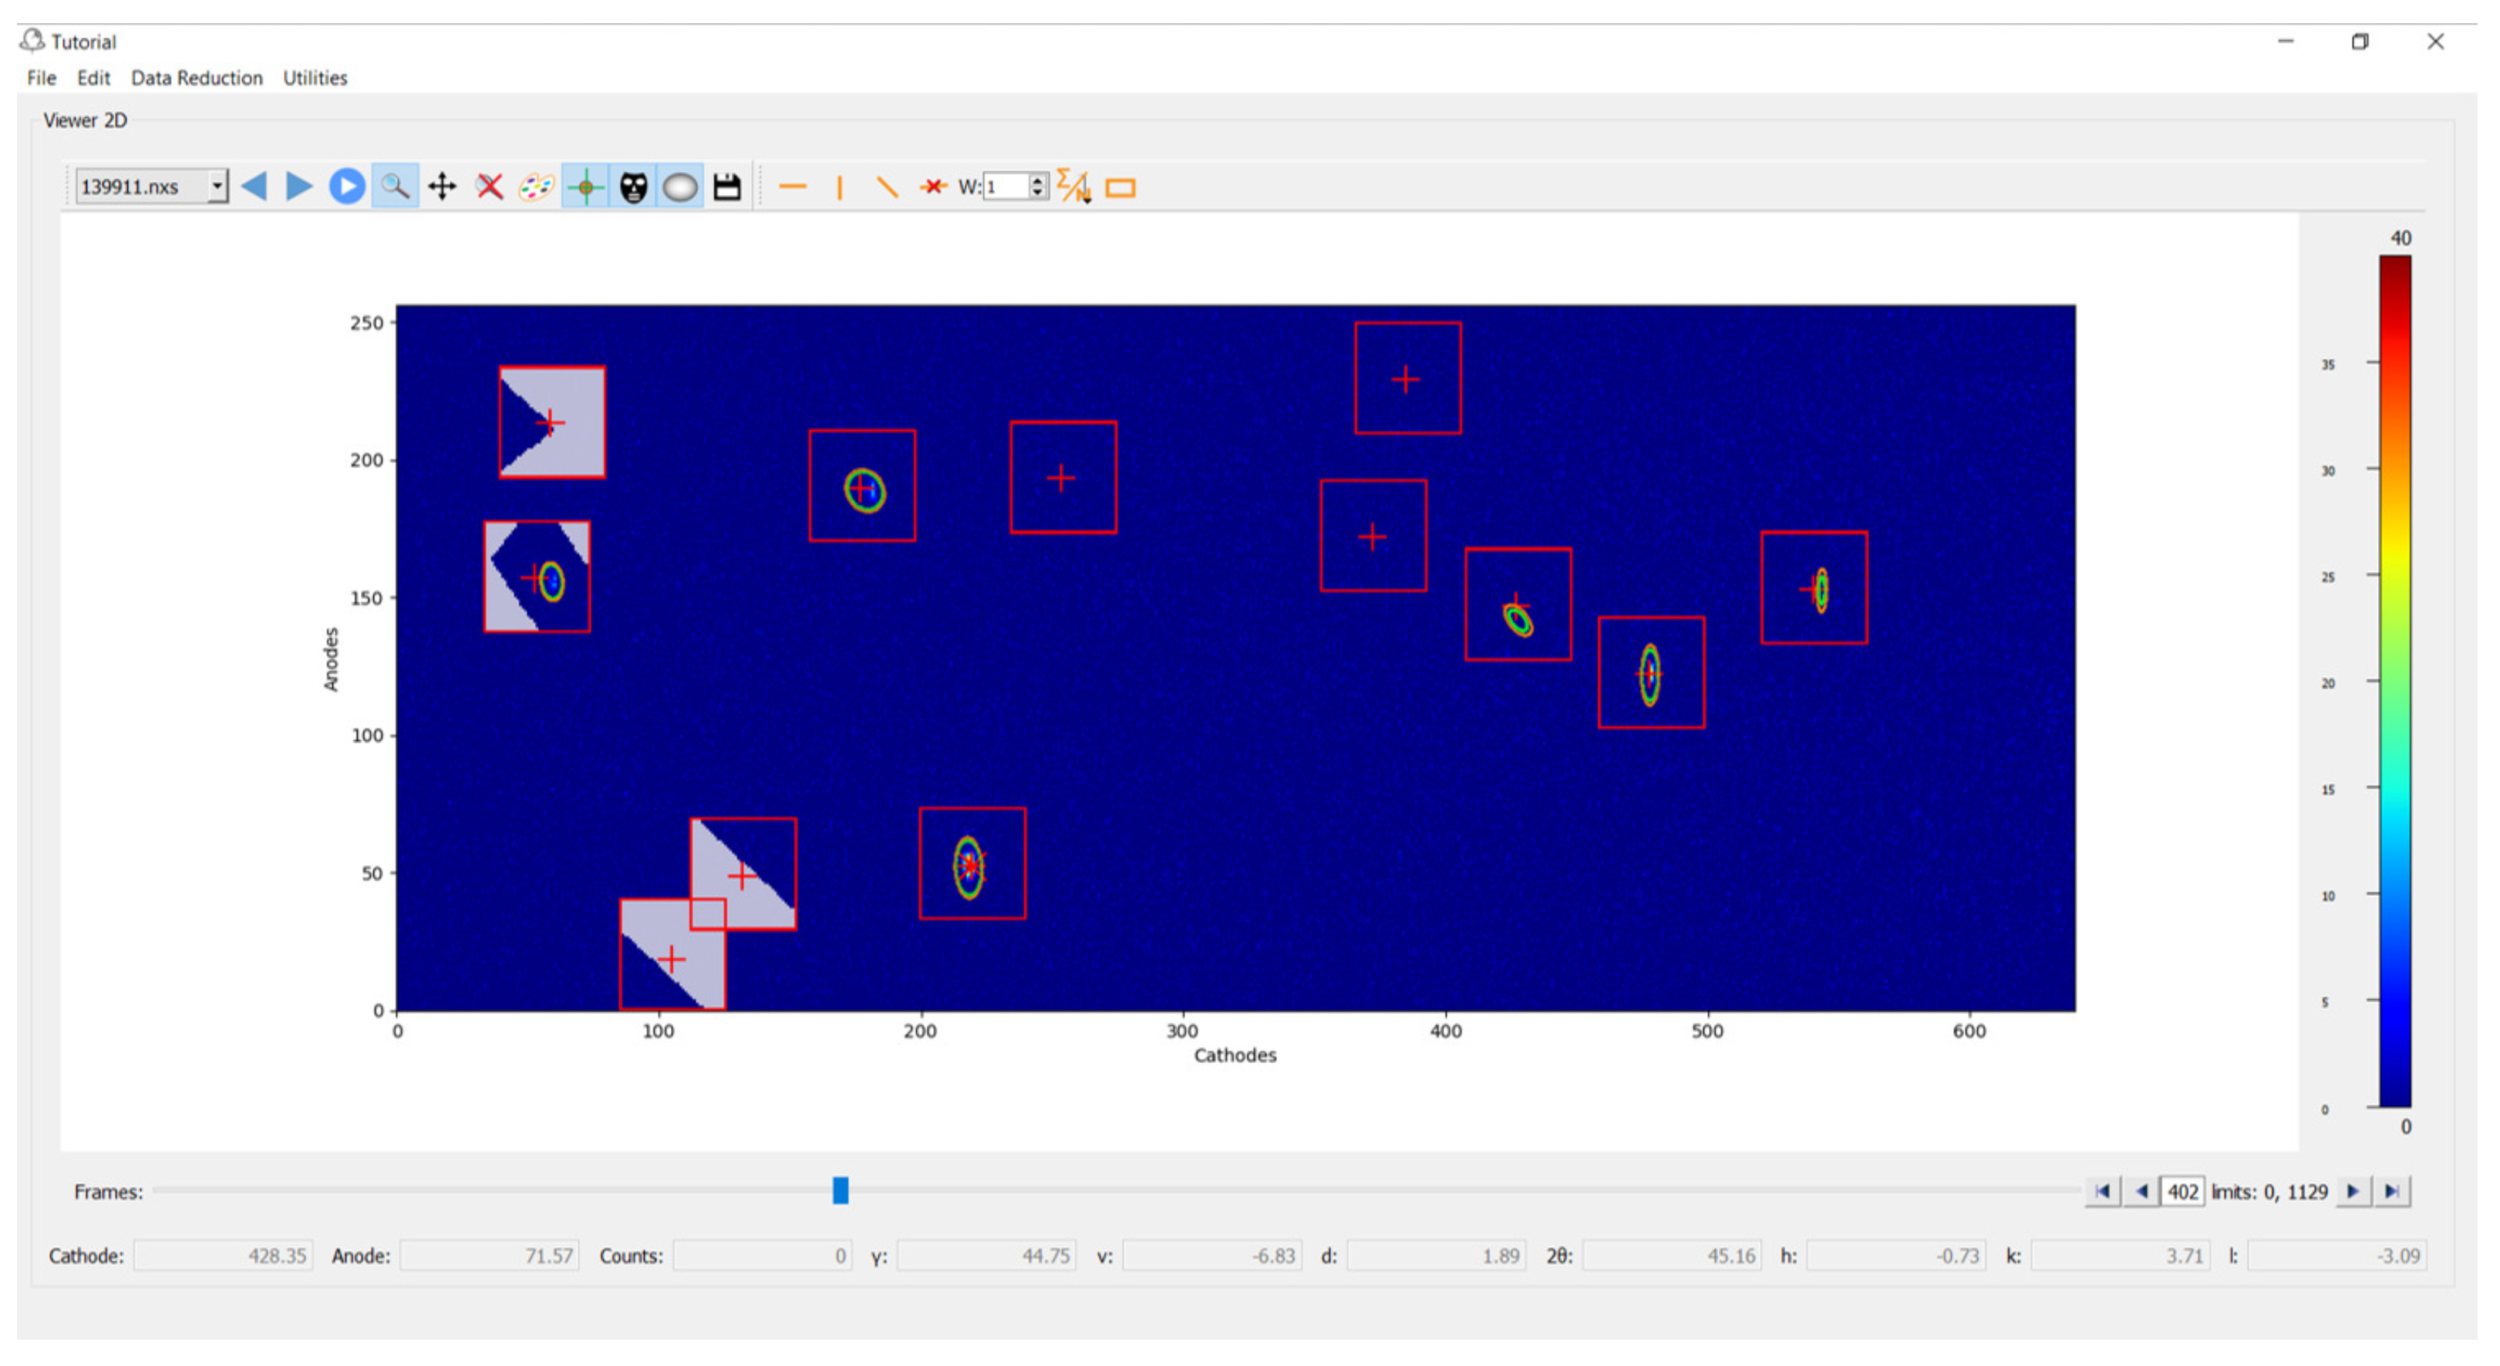This screenshot has height=1366, width=2500.
Task: Select the diagonal line cut tool
Action: tap(886, 187)
